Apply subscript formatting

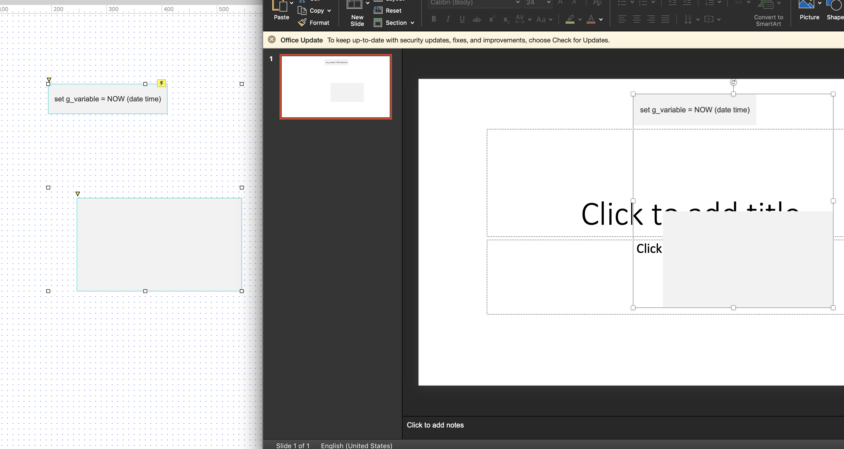506,20
